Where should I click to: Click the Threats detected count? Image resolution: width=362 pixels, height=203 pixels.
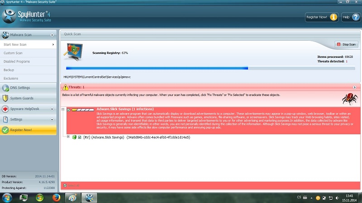coord(347,61)
